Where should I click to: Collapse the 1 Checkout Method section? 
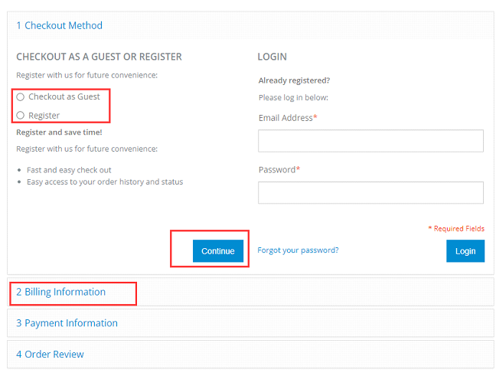(59, 25)
